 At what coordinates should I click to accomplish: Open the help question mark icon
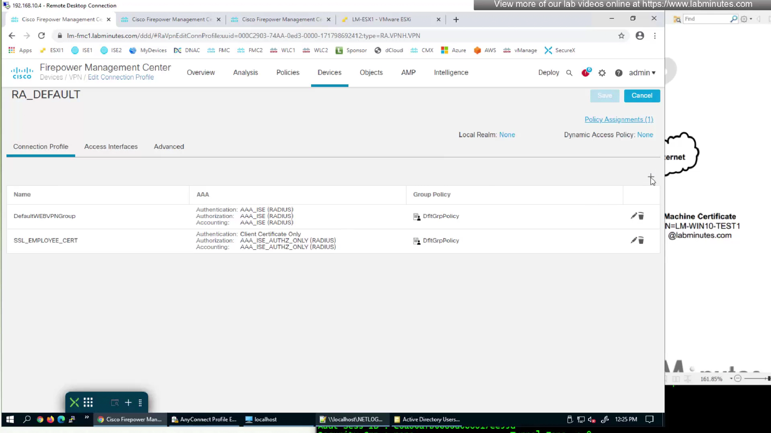pos(619,73)
